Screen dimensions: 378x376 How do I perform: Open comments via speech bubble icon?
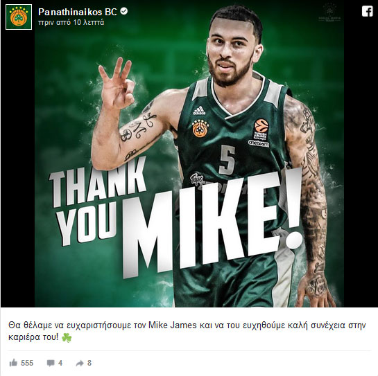click(51, 363)
